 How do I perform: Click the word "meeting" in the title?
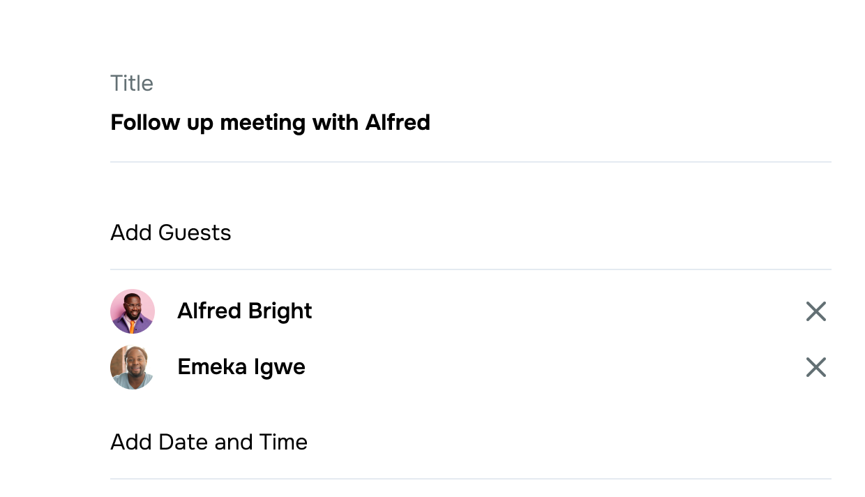coord(263,124)
